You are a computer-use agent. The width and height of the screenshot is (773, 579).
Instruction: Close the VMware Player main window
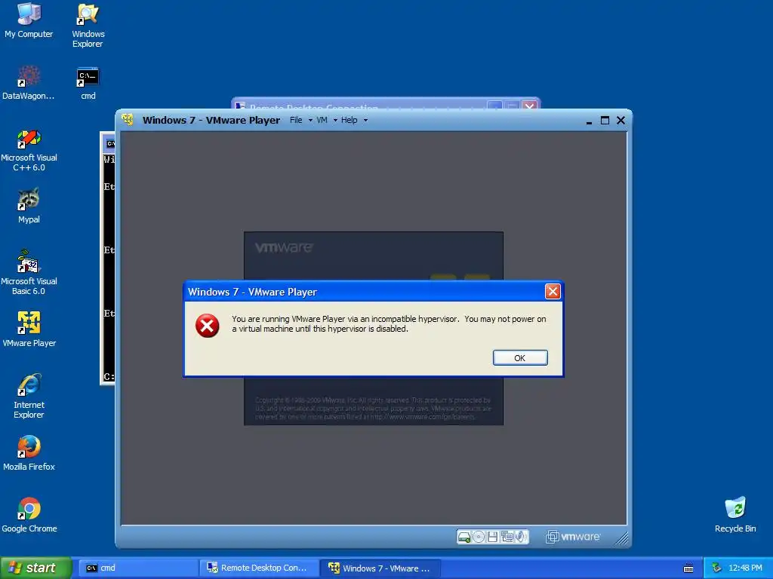(621, 120)
